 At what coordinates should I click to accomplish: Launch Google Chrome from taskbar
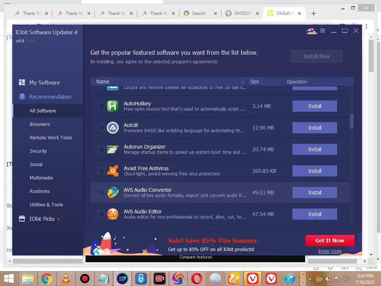(x=47, y=279)
